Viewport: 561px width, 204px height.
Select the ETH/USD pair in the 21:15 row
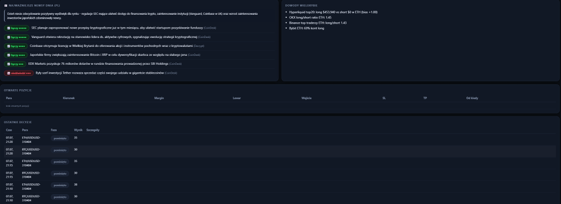31,163
